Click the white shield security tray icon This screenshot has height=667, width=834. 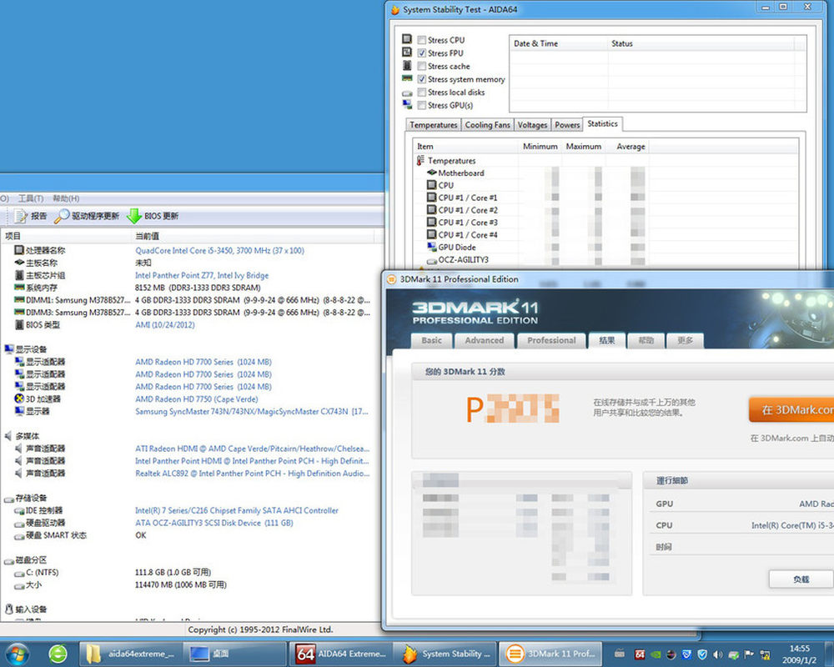click(x=702, y=654)
